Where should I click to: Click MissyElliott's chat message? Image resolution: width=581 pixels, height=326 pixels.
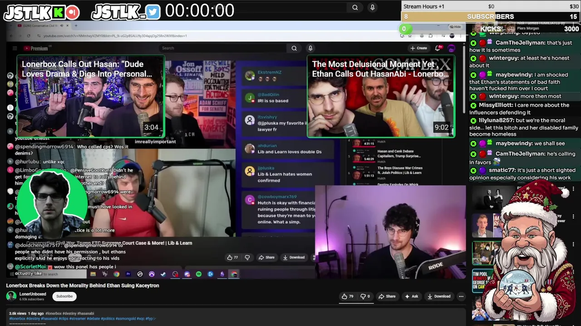(523, 109)
